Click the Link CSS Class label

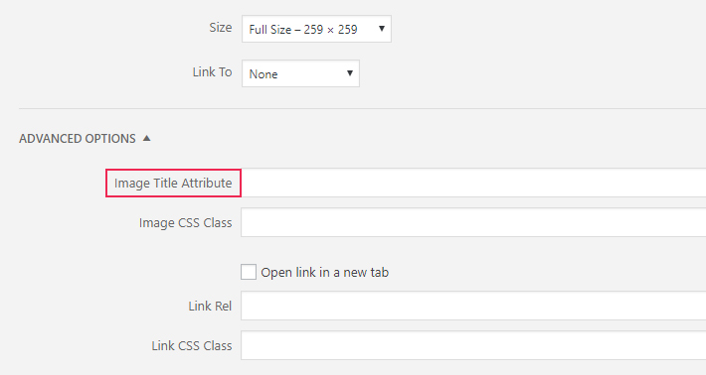coord(192,346)
